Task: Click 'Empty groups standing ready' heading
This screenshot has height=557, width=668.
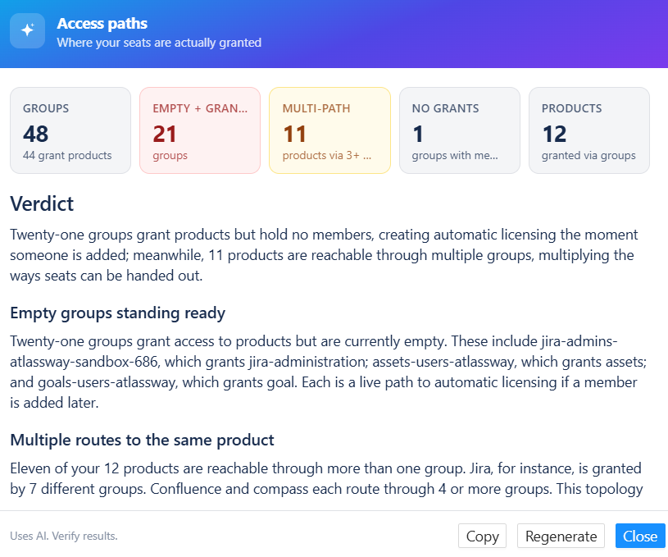Action: point(117,313)
